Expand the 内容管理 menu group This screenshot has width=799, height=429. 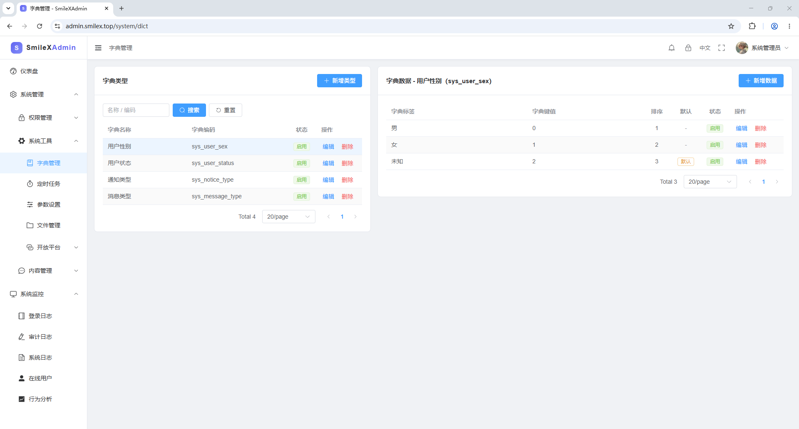coord(43,271)
